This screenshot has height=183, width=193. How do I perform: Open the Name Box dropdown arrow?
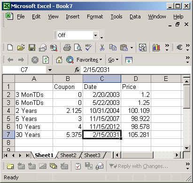click(x=50, y=70)
